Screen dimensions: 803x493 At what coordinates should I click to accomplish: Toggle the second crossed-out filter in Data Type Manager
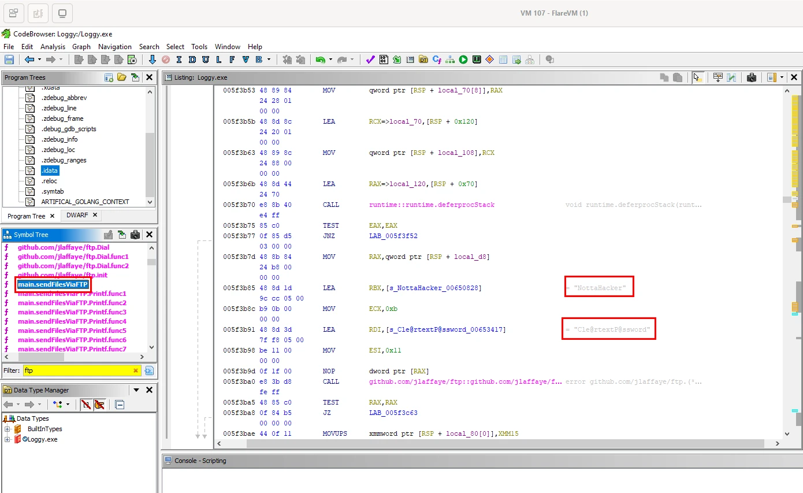pos(99,405)
